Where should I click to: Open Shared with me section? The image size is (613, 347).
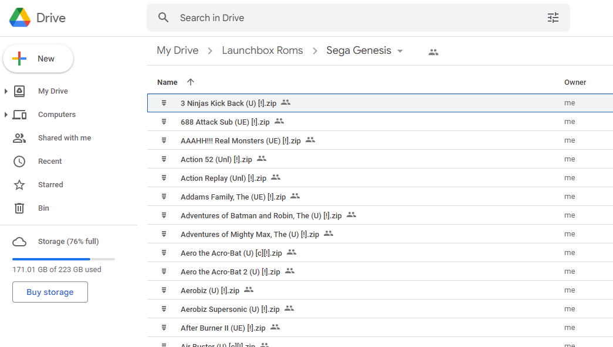(x=65, y=138)
